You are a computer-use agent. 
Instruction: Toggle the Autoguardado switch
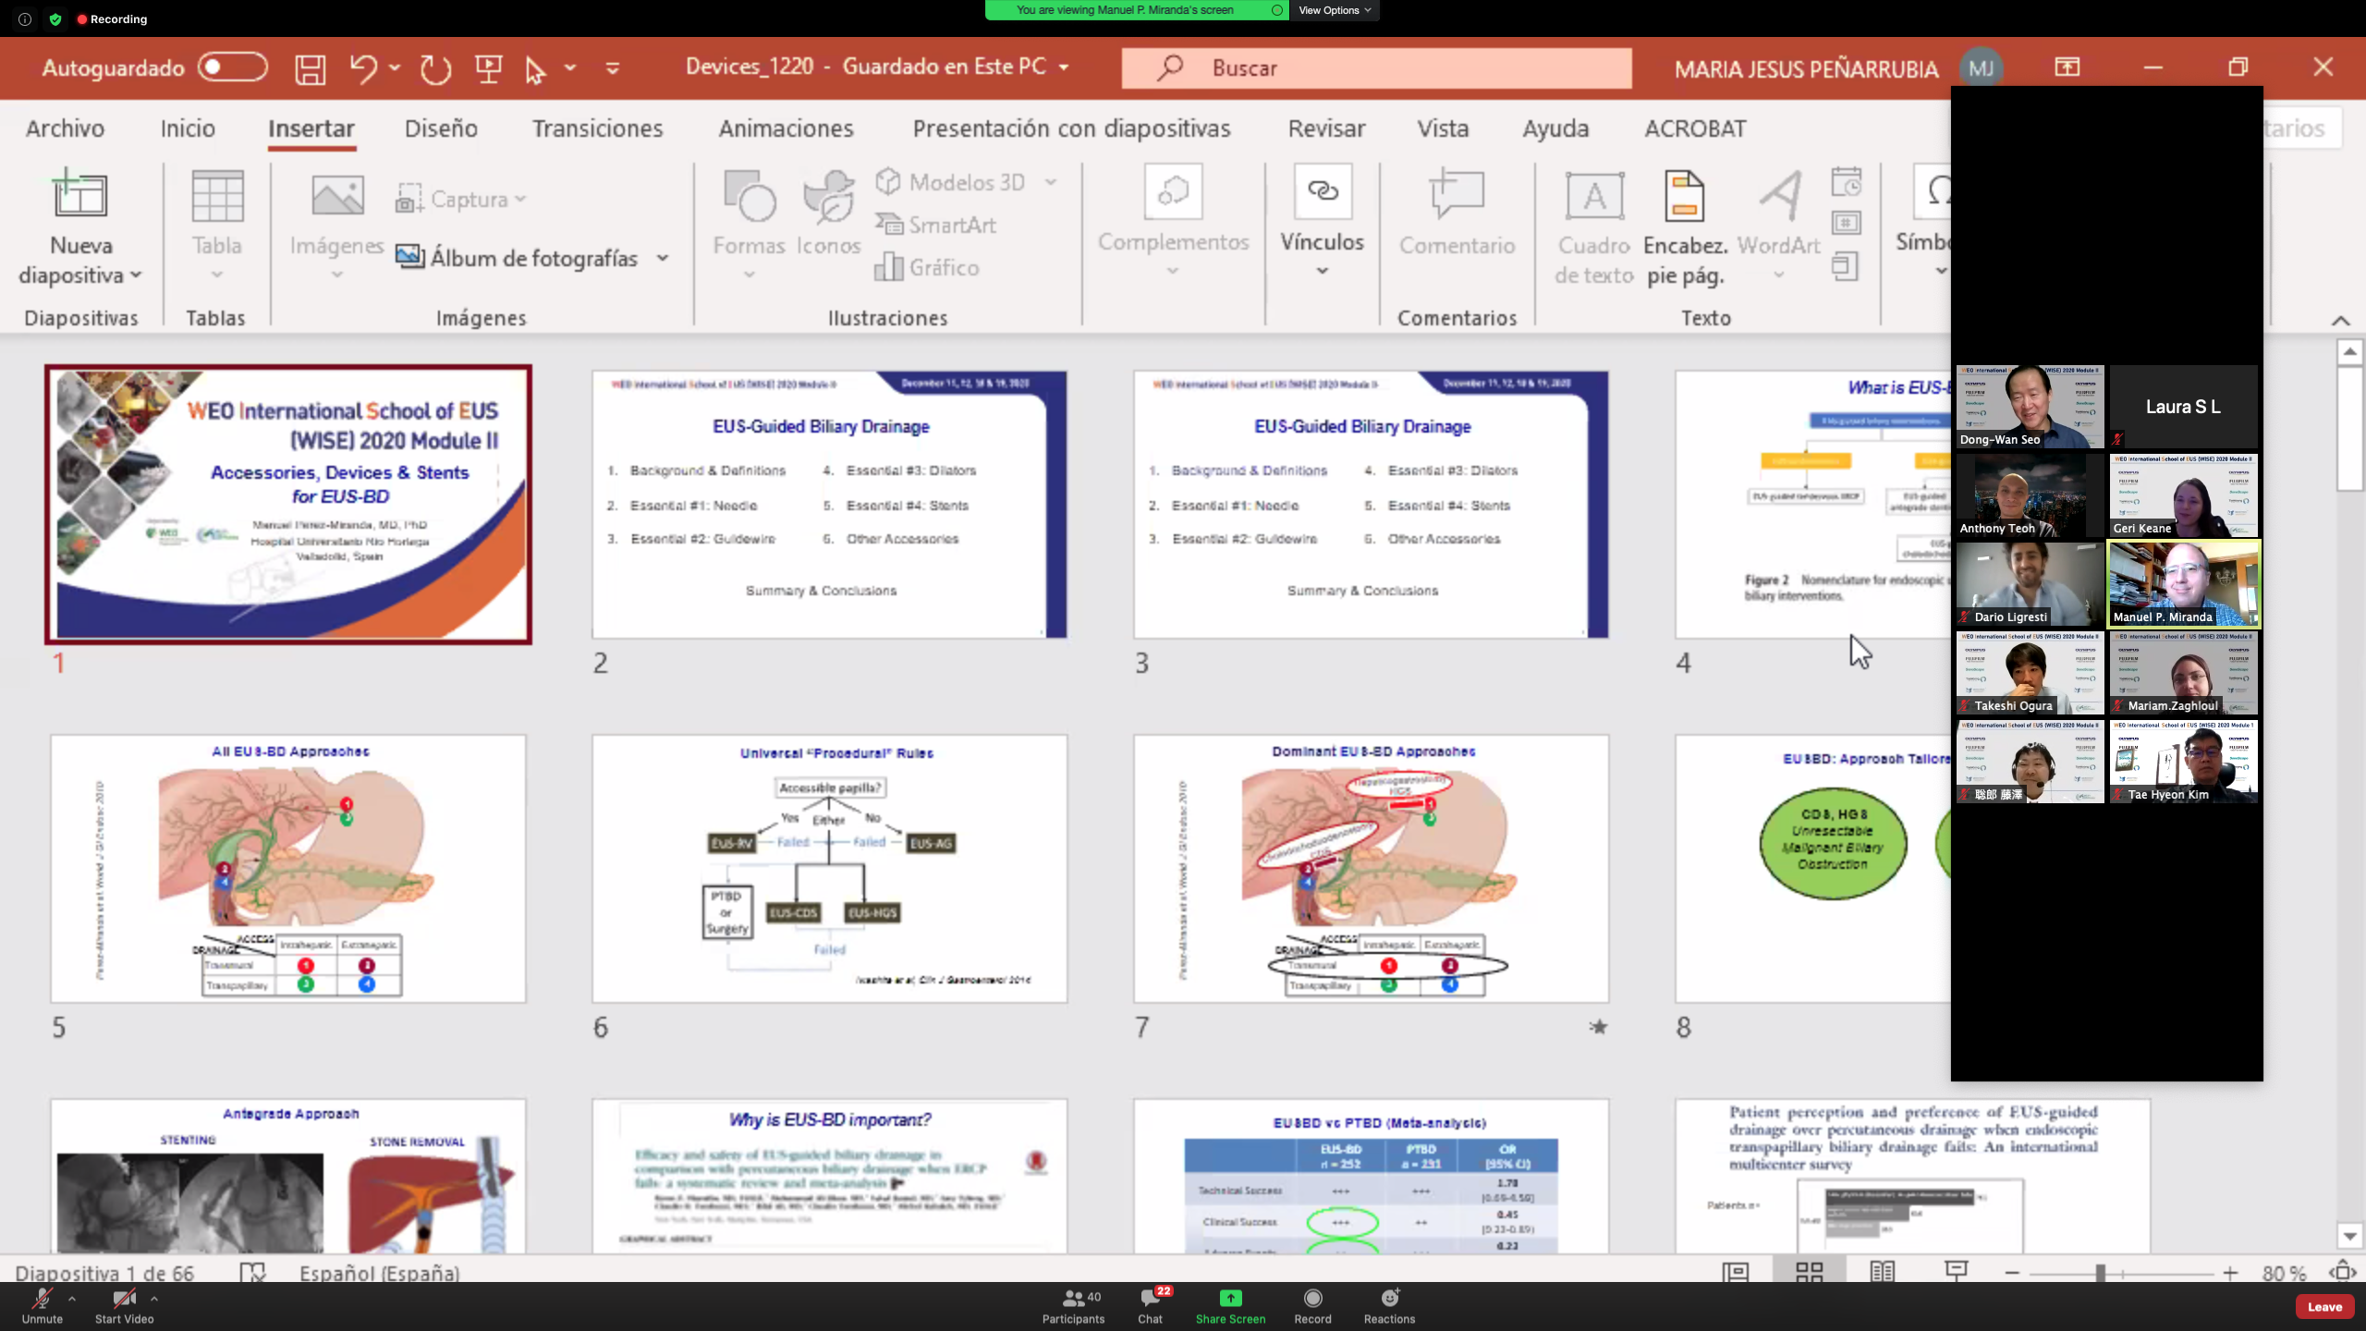pyautogui.click(x=233, y=67)
